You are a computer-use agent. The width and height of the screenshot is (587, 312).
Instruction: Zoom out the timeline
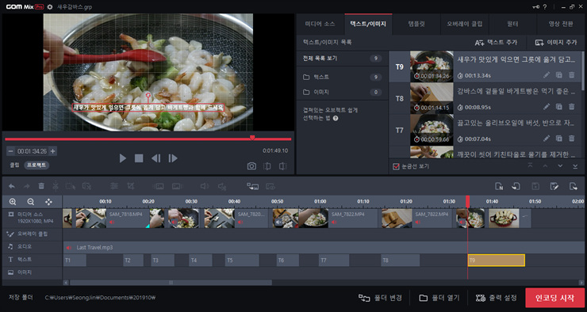(x=31, y=202)
